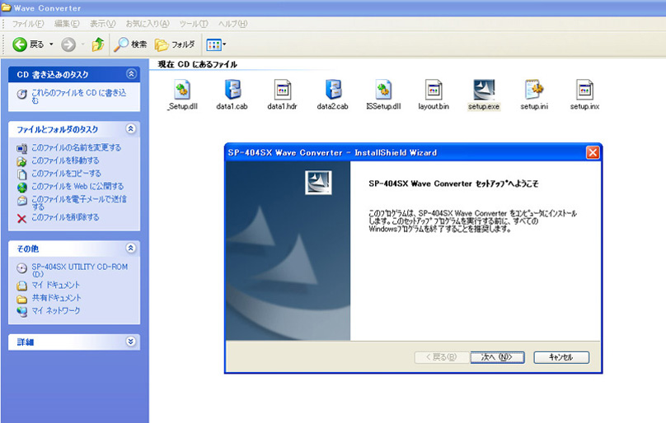The width and height of the screenshot is (666, 423).
Task: Click the Shared Documents folder icon
Action: [x=21, y=299]
